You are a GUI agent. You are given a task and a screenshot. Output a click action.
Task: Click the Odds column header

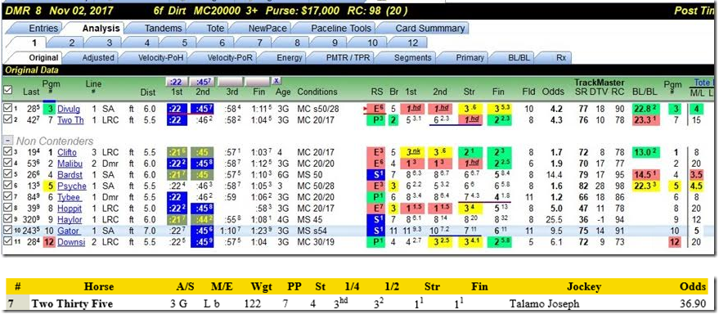[552, 92]
